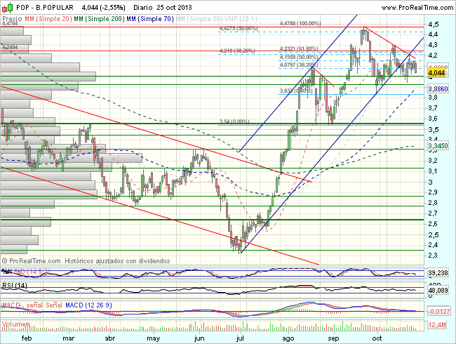
Task: Click the 2,3 price axis label
Action: (433, 256)
